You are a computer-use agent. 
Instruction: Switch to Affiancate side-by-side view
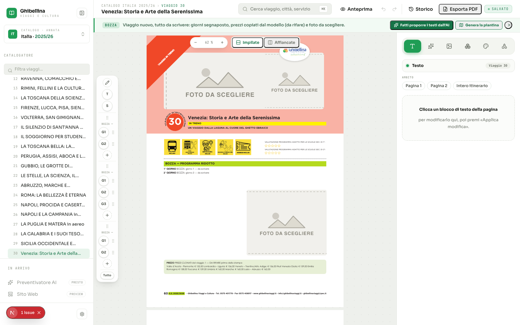281,43
